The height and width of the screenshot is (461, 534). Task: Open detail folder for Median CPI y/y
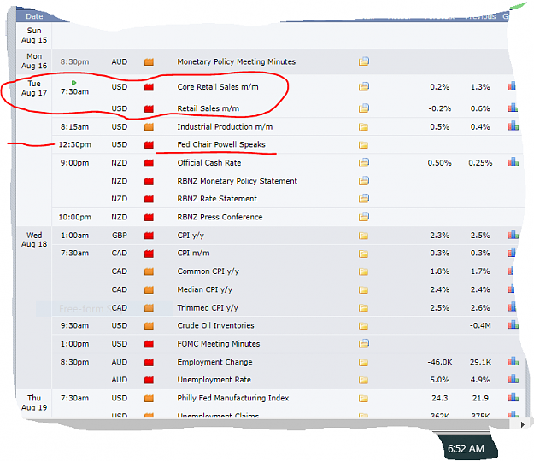click(x=363, y=290)
